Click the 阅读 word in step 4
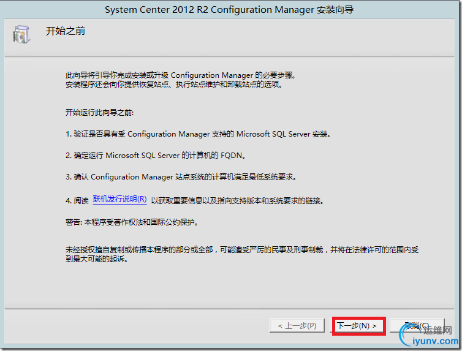 tap(81, 201)
